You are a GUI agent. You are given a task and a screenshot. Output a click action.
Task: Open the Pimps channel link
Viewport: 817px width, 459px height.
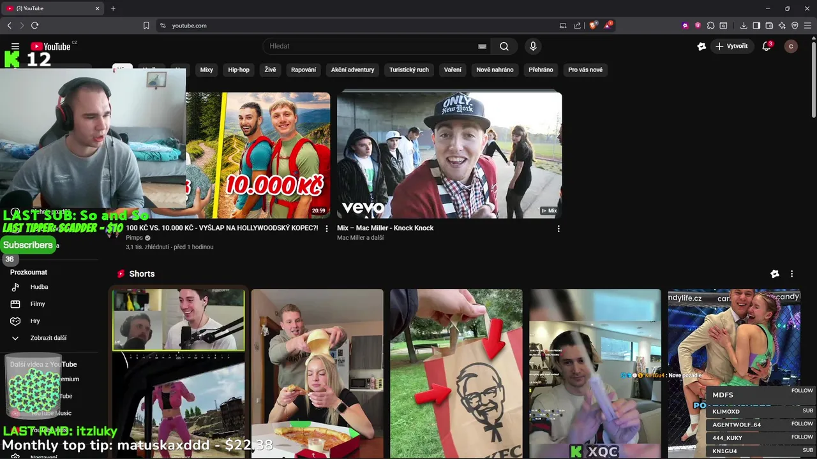pyautogui.click(x=134, y=238)
